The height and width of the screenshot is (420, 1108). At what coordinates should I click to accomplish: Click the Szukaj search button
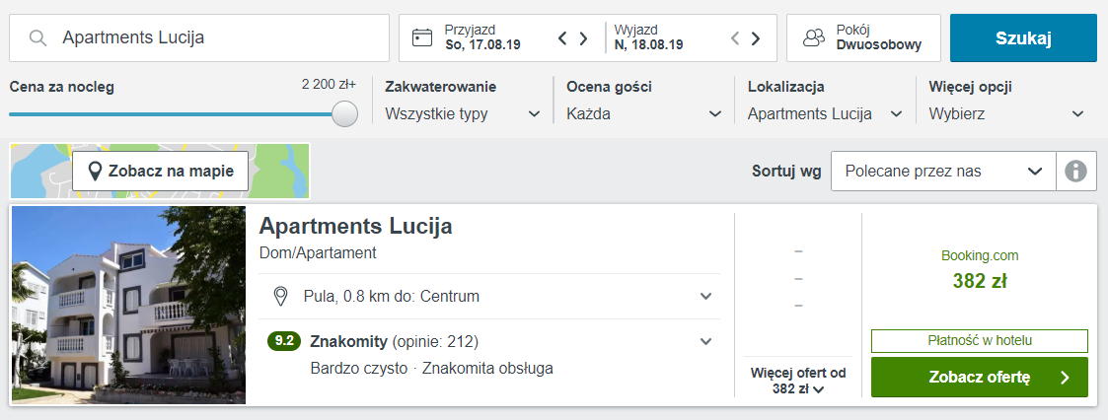[x=1023, y=38]
